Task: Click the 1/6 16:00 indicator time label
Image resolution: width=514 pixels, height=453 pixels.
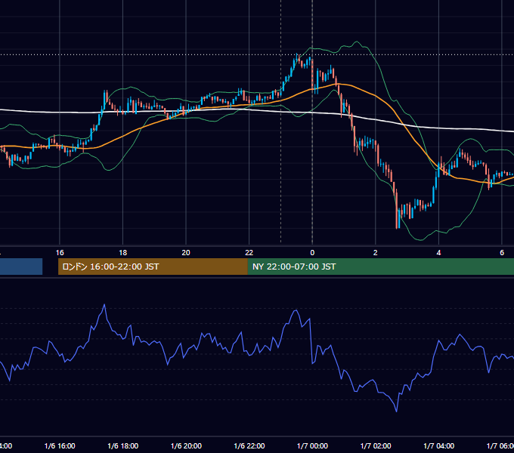Action: pos(60,446)
